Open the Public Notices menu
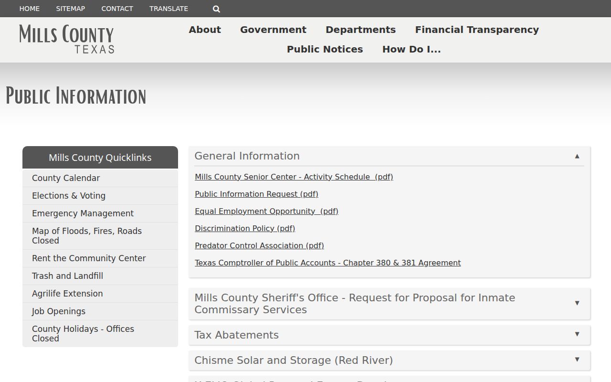 click(325, 49)
